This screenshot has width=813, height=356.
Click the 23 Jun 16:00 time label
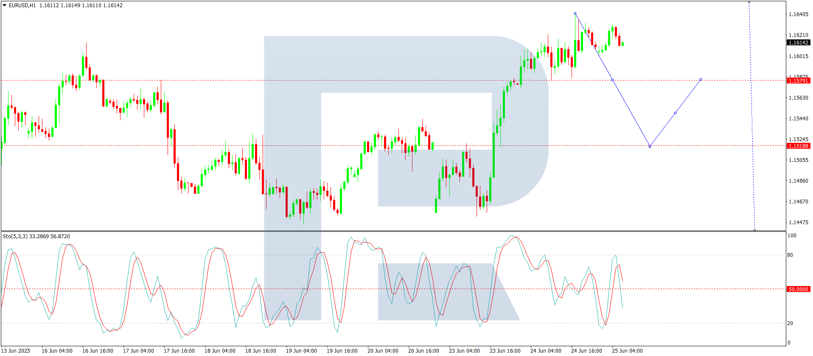click(x=505, y=351)
